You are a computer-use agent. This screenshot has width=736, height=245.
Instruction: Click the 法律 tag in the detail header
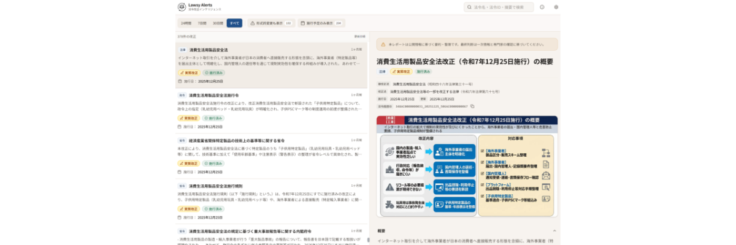coord(382,72)
